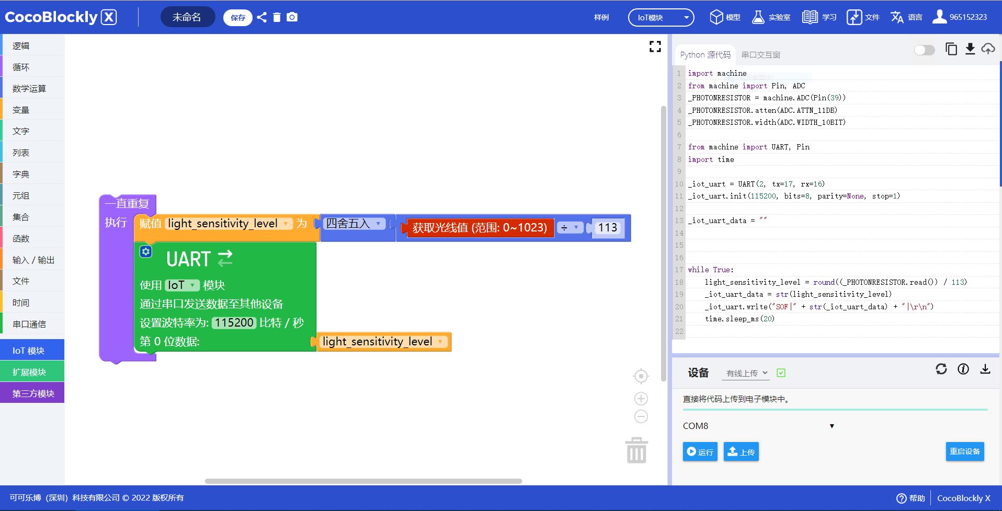
Task: Click the trash icon beside share
Action: coord(277,17)
